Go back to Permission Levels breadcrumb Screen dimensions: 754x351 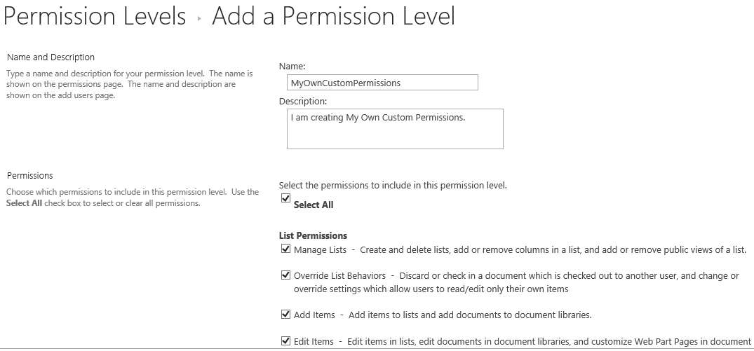point(95,16)
